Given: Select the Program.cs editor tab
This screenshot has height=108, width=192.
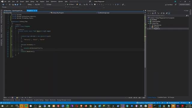Looking at the screenshot, I should (30, 11).
